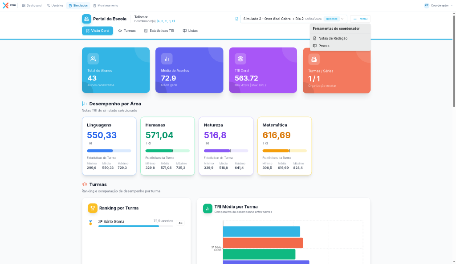Viewport: 456px width, 264px height.
Task: Click the Talismar school name
Action: [x=141, y=17]
